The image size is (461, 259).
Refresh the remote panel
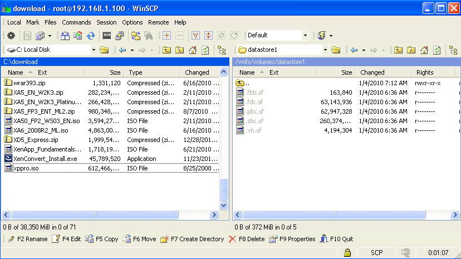click(437, 50)
